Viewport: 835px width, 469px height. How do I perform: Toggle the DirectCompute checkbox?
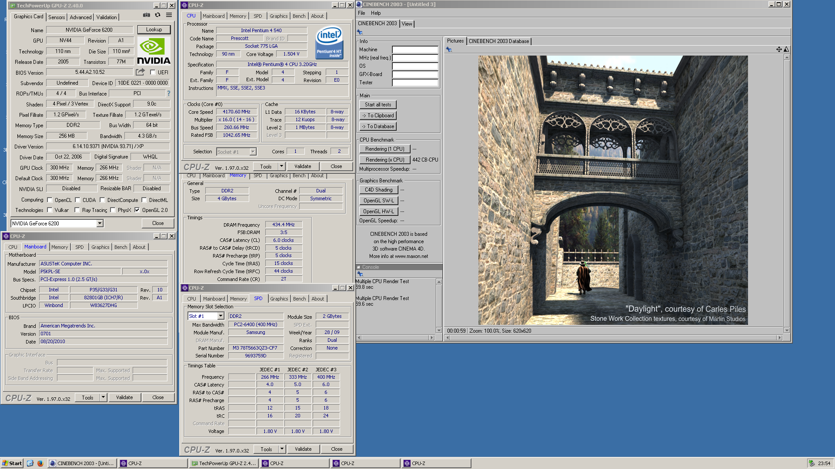coord(102,200)
